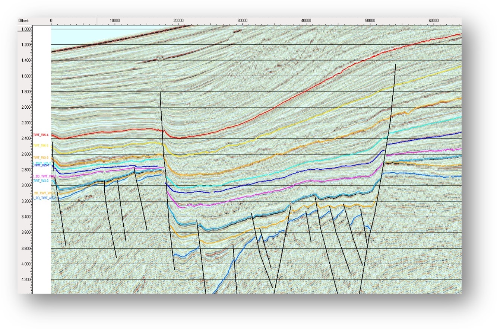497x329 pixels.
Task: Click the 1.000 time axis value
Action: (x=26, y=29)
